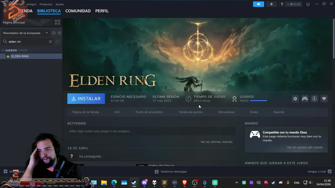This screenshot has width=335, height=188.
Task: Collapse the JUEGOS category
Action: tap(3, 50)
